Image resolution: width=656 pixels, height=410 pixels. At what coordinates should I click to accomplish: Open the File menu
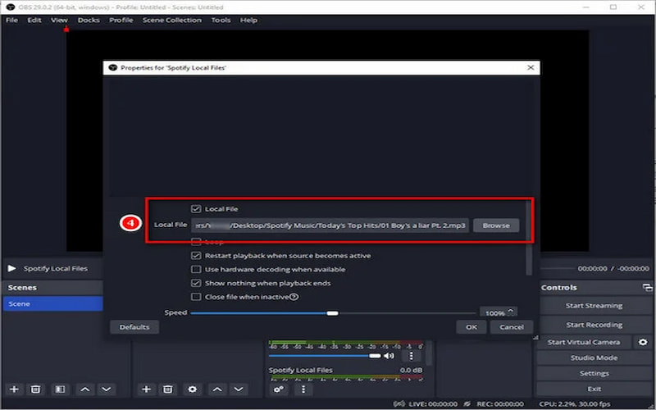(11, 20)
